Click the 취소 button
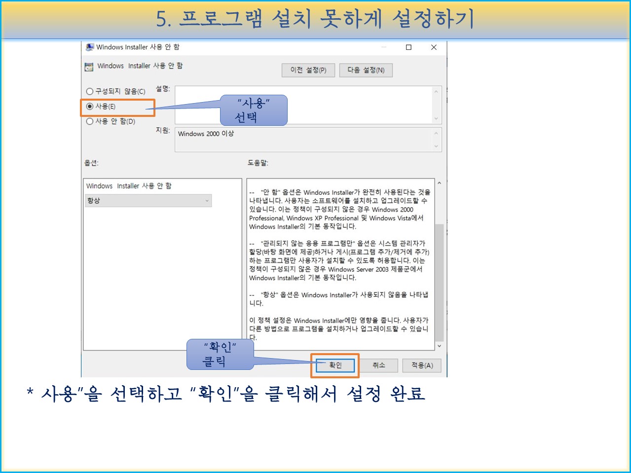631x473 pixels. click(379, 365)
